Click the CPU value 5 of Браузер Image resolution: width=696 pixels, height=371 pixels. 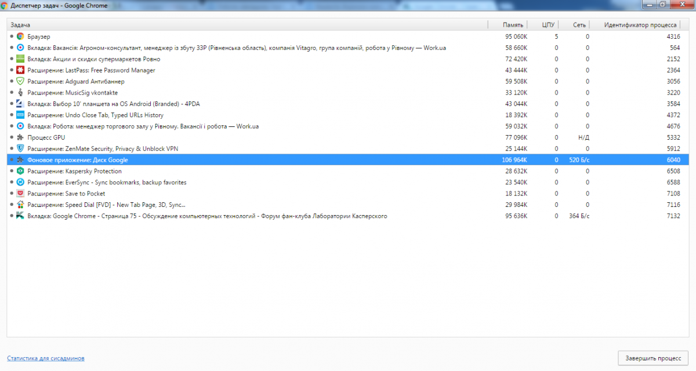click(556, 37)
